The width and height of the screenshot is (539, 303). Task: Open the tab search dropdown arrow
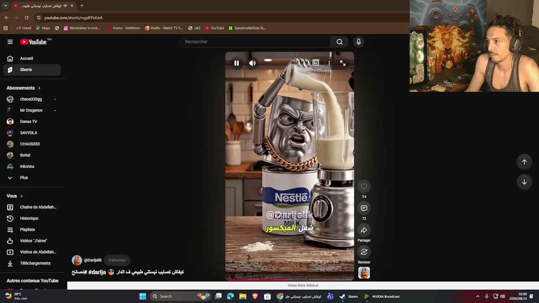click(5, 6)
